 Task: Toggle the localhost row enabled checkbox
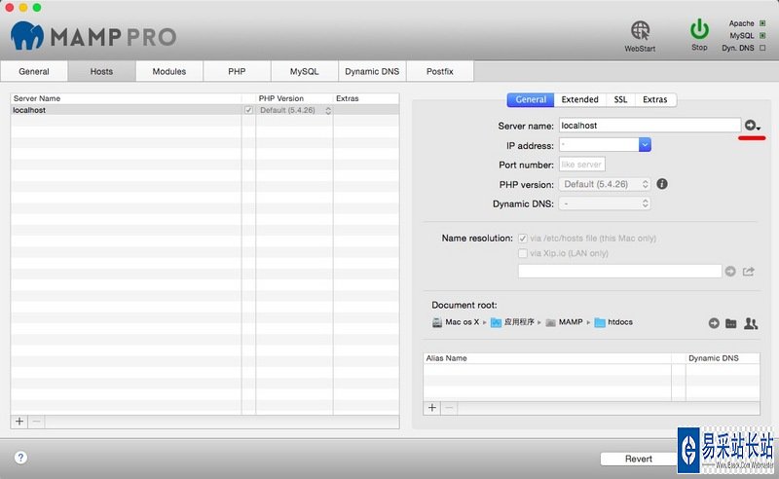pos(248,110)
